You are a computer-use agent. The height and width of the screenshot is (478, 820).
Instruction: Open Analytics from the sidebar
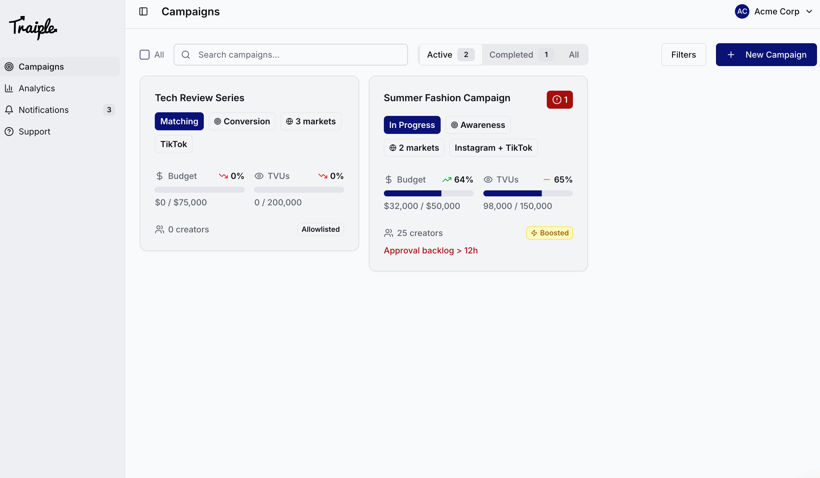pos(36,88)
